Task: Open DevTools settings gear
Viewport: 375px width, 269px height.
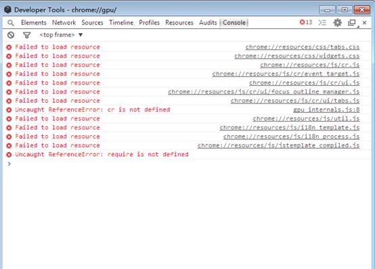Action: (338, 23)
